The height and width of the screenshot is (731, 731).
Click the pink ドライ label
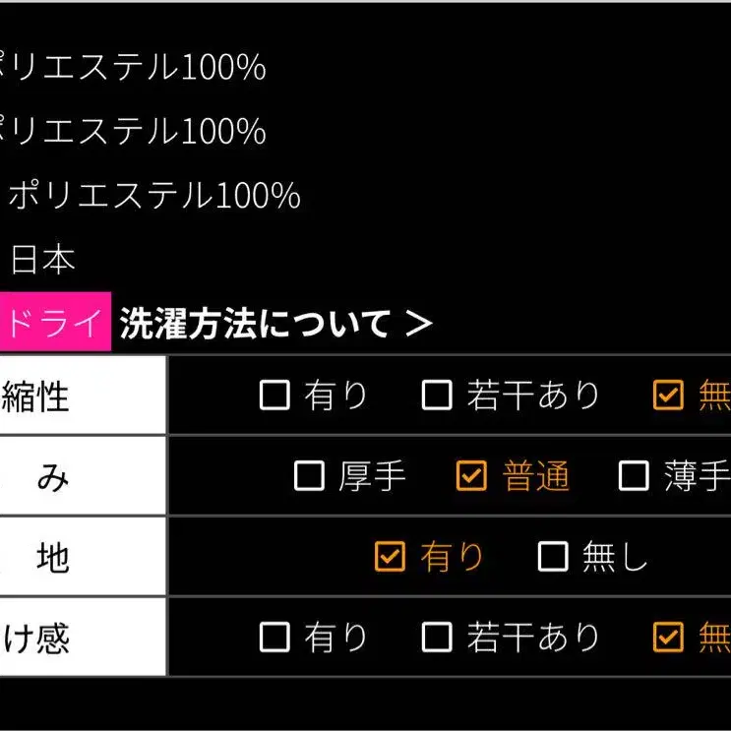(55, 322)
